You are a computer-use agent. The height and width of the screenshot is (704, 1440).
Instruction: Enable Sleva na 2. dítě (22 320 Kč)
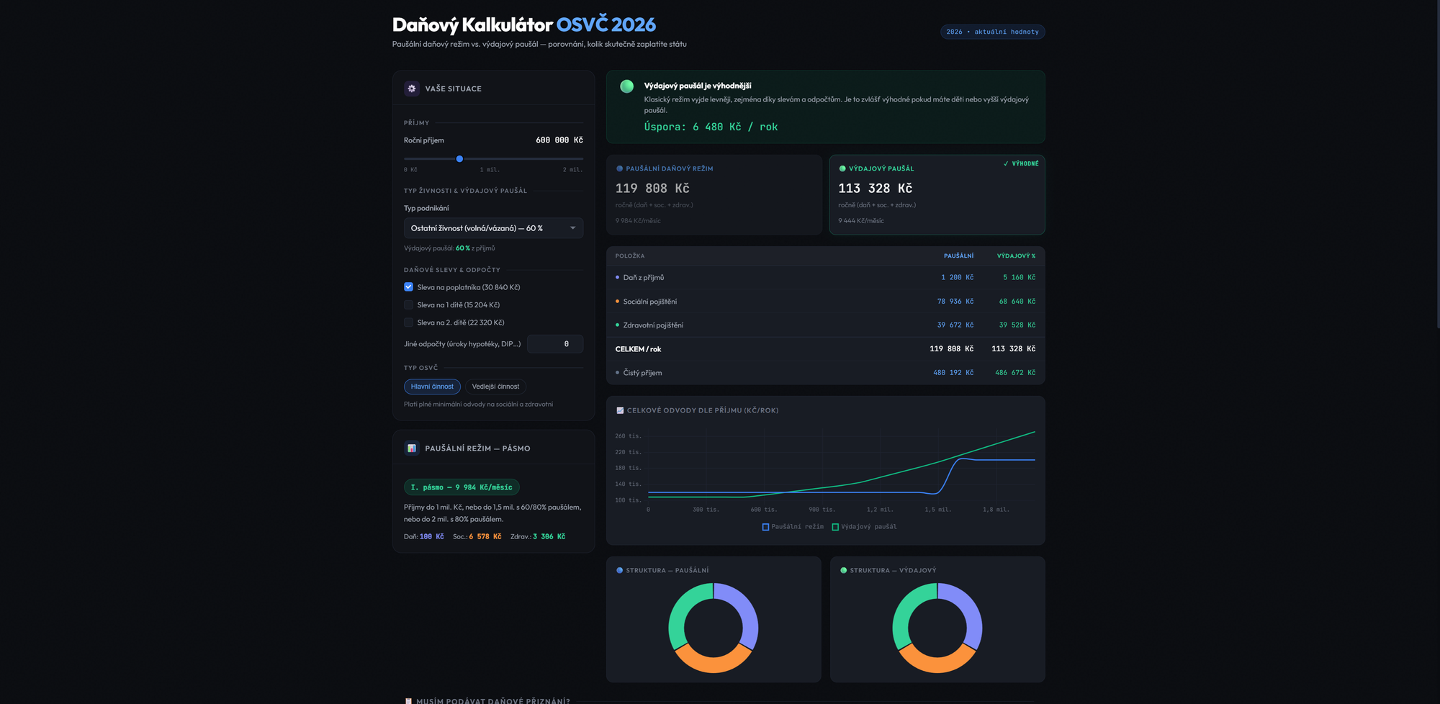coord(408,322)
